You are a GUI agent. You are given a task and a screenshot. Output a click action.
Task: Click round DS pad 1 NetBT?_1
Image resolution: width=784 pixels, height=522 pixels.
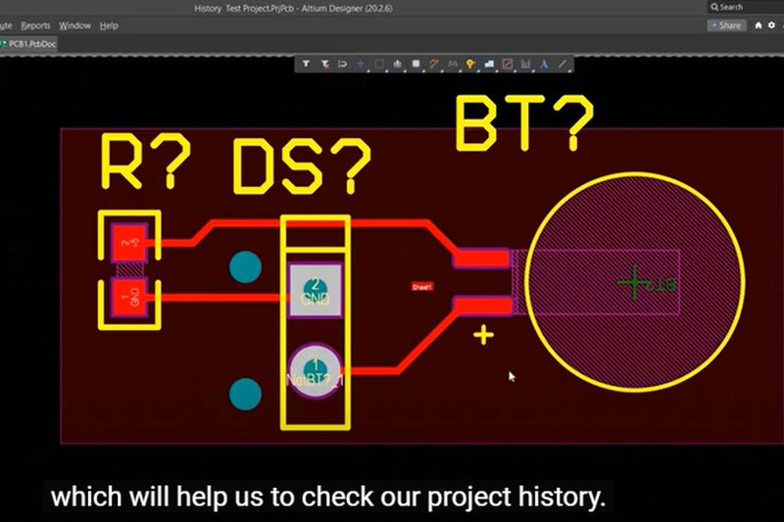coord(316,370)
